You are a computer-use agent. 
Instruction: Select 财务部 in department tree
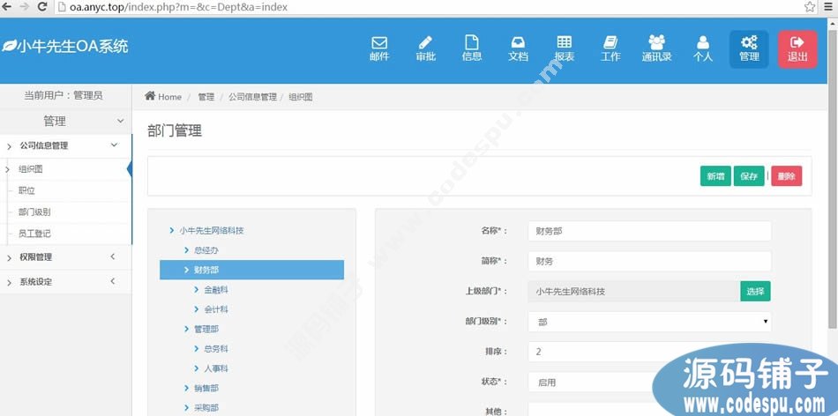click(x=251, y=270)
